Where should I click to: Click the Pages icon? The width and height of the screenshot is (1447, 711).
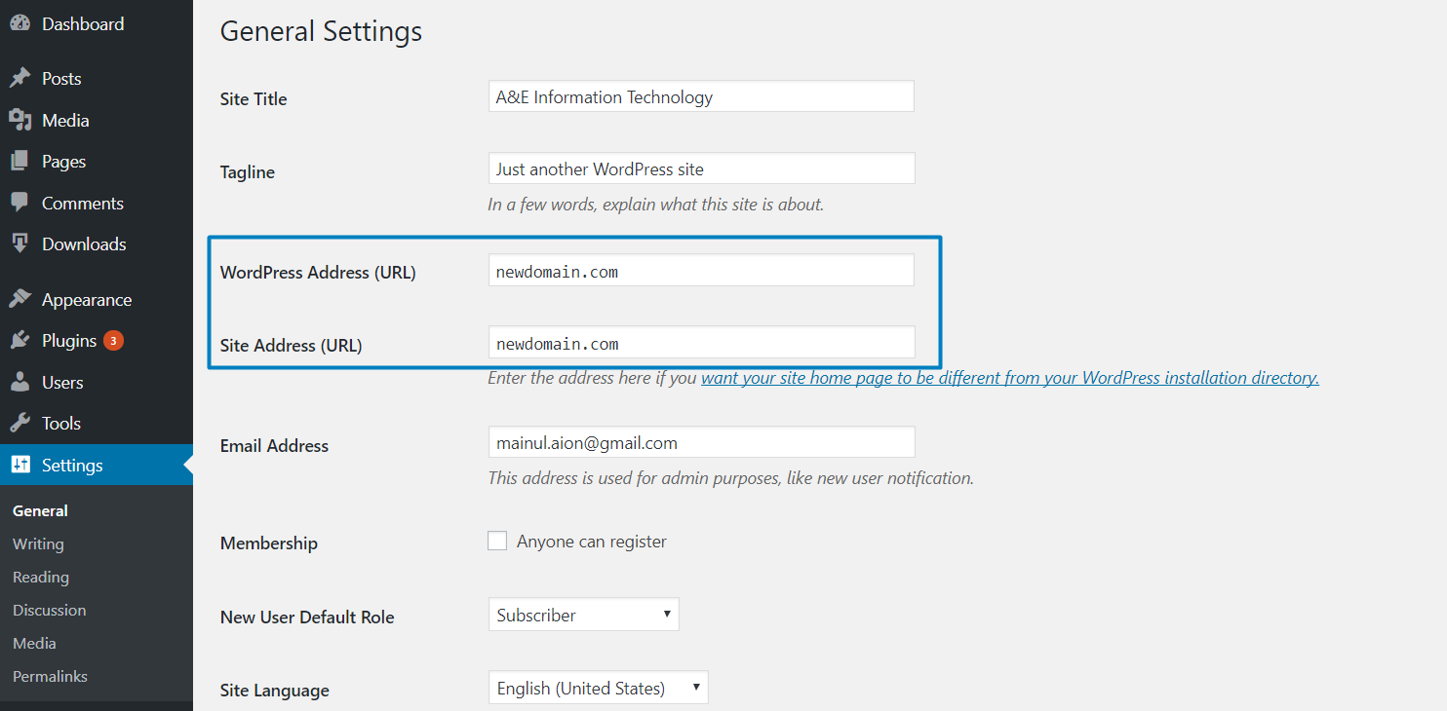(x=20, y=161)
